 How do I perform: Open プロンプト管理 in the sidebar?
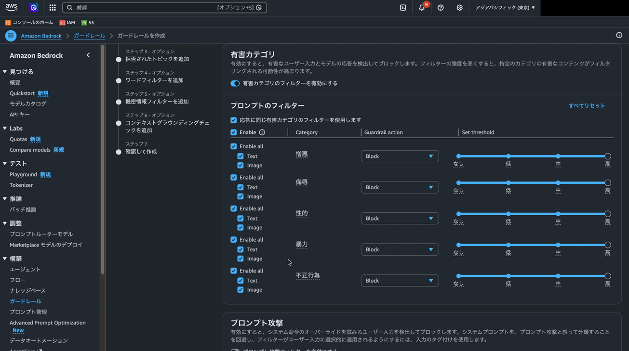coord(28,312)
